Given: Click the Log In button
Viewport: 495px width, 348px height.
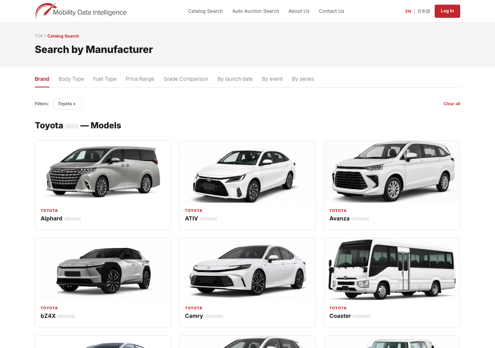Looking at the screenshot, I should point(447,11).
